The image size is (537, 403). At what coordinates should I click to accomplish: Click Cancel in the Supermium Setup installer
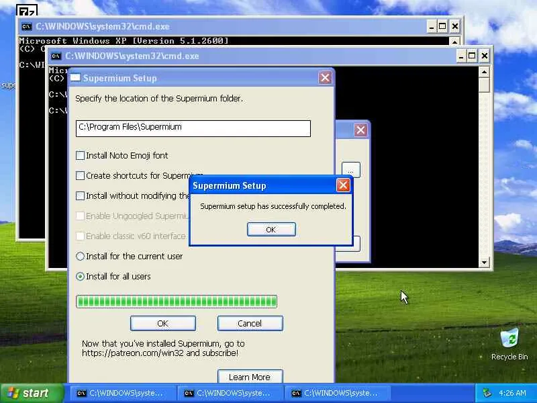(250, 324)
